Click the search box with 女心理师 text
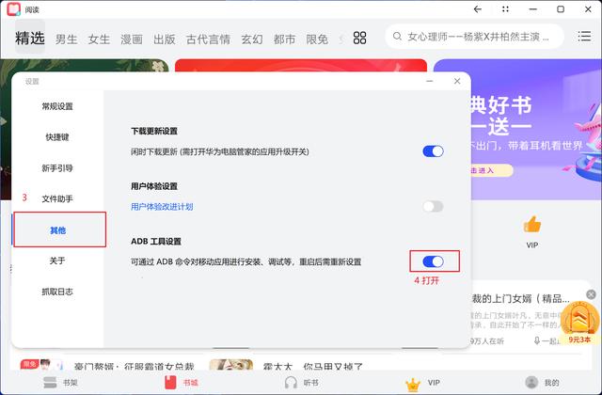Screen dimensions: 602x395 (x=474, y=37)
